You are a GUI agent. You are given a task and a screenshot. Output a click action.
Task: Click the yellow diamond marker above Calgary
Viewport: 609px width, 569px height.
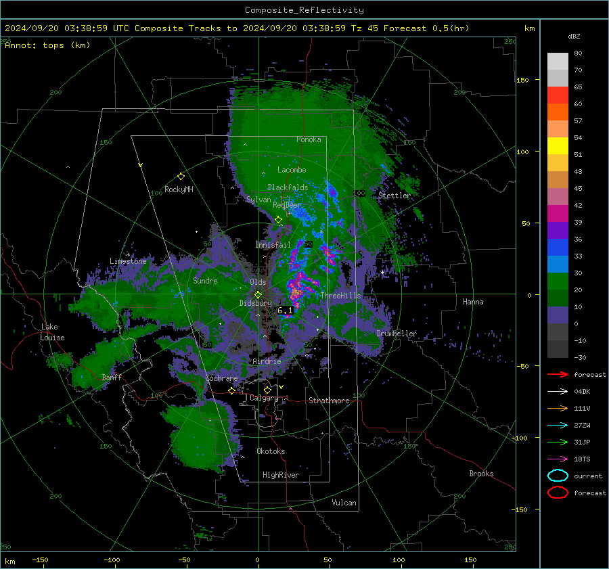pos(267,390)
